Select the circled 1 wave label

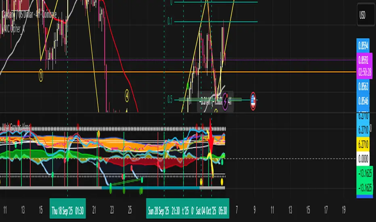[x=41, y=75]
